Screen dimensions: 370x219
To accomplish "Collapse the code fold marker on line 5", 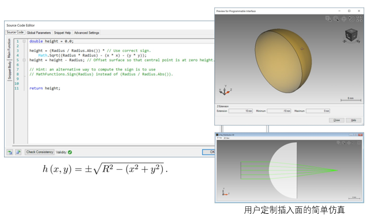I will click(x=24, y=60).
